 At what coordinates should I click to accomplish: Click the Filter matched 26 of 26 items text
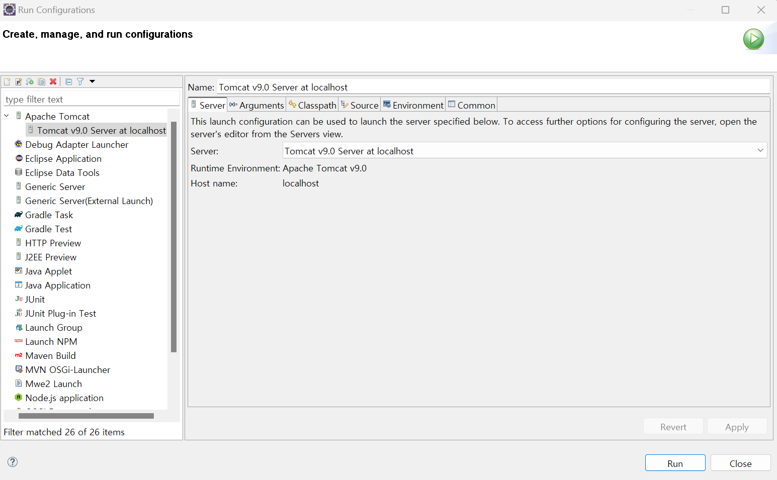pos(64,432)
